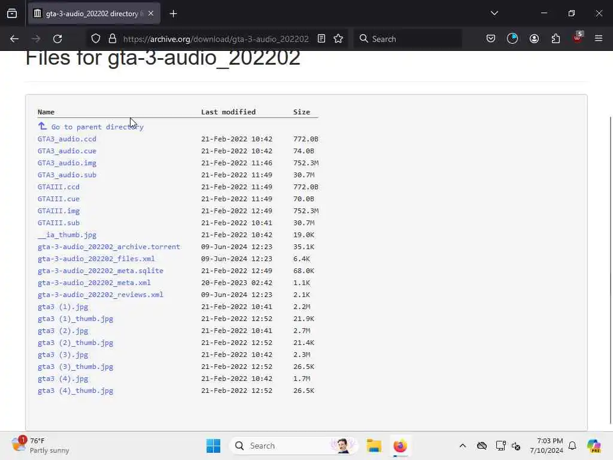This screenshot has height=460, width=613.
Task: Click the taskbar Search box
Action: click(x=294, y=446)
